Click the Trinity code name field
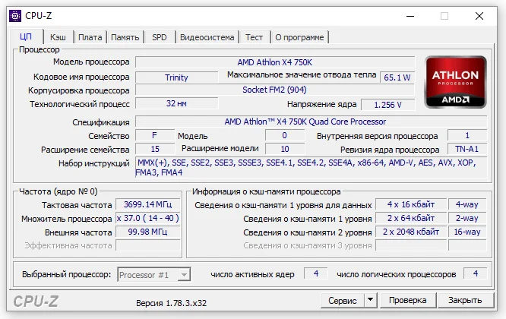Viewport: 506px width, 319px height. click(176, 77)
